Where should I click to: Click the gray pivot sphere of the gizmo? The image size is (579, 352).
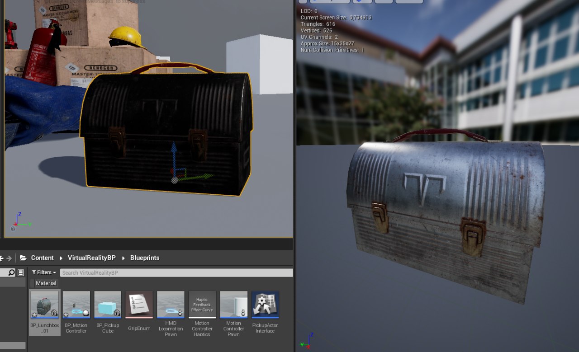(175, 180)
